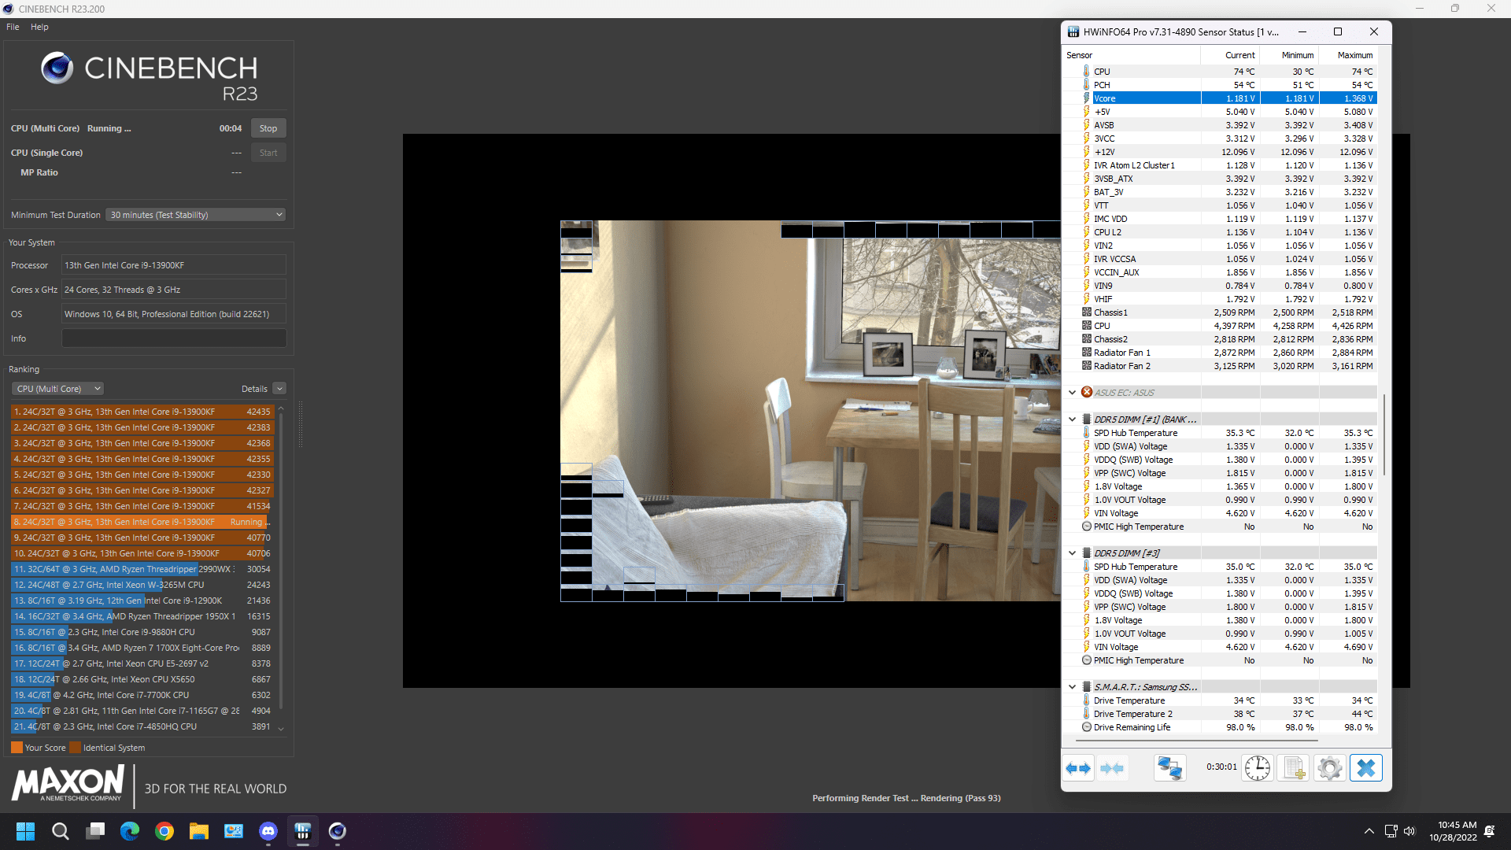Select the Intel Xeon W-3265M ranking entry

(142, 585)
